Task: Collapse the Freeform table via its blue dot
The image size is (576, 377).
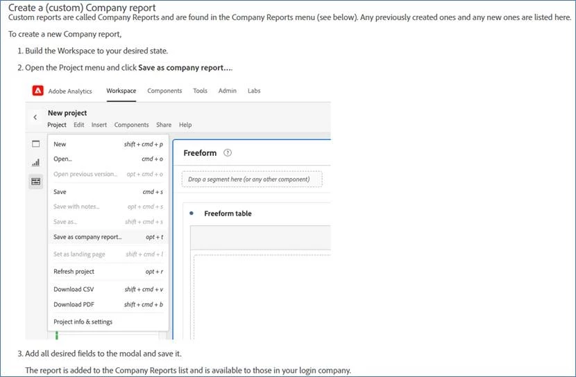Action: pos(192,213)
